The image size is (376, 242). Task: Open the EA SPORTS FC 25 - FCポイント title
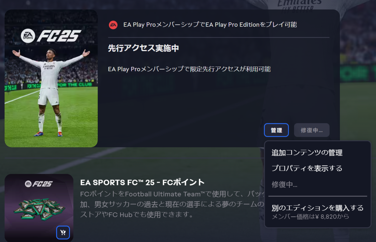coord(142,182)
